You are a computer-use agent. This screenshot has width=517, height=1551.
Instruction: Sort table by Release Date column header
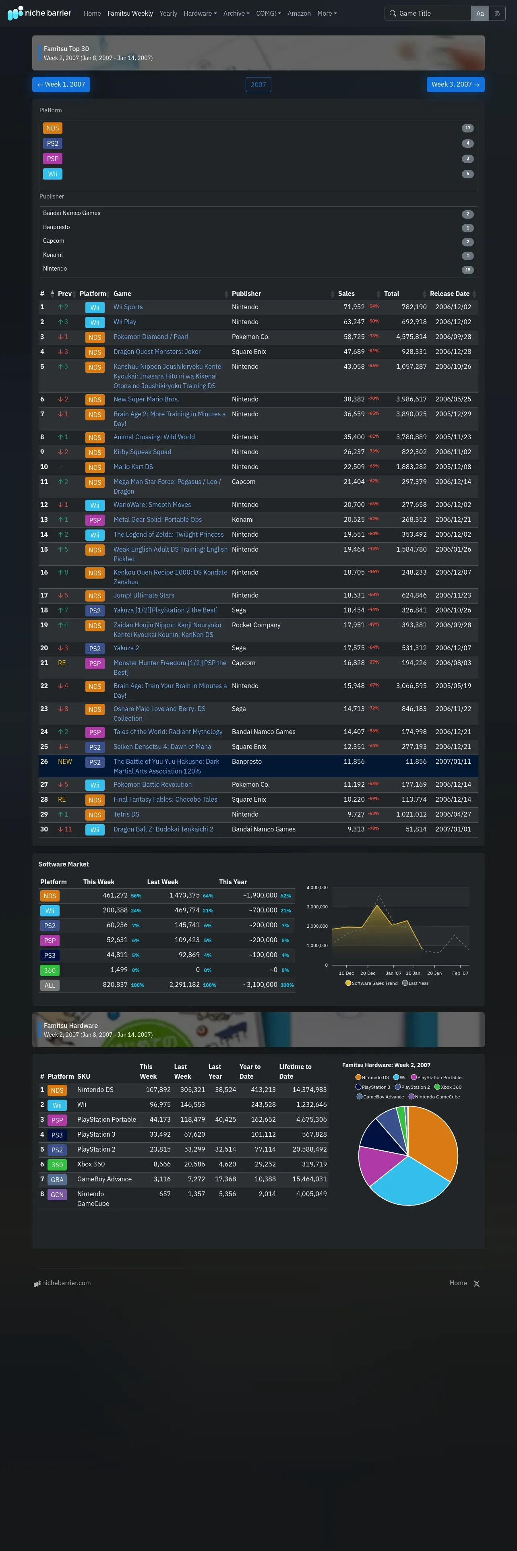point(450,294)
